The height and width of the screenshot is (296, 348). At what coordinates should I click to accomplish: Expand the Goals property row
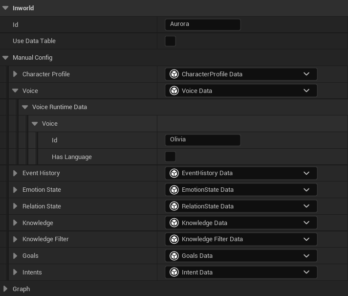pos(15,256)
